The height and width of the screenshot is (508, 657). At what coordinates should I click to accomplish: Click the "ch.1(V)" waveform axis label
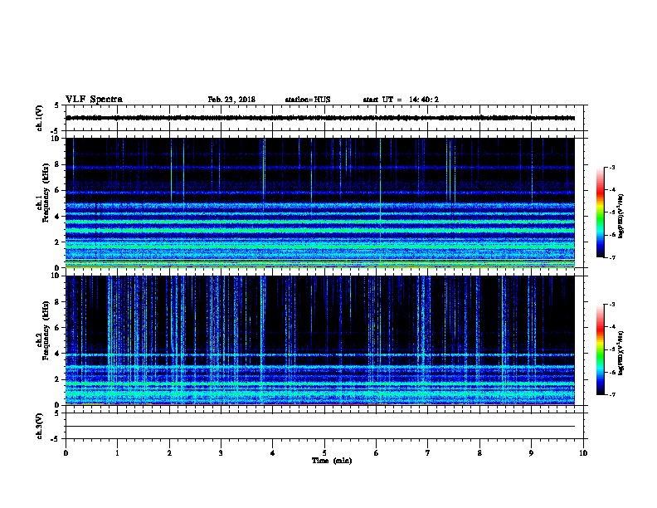tap(39, 118)
